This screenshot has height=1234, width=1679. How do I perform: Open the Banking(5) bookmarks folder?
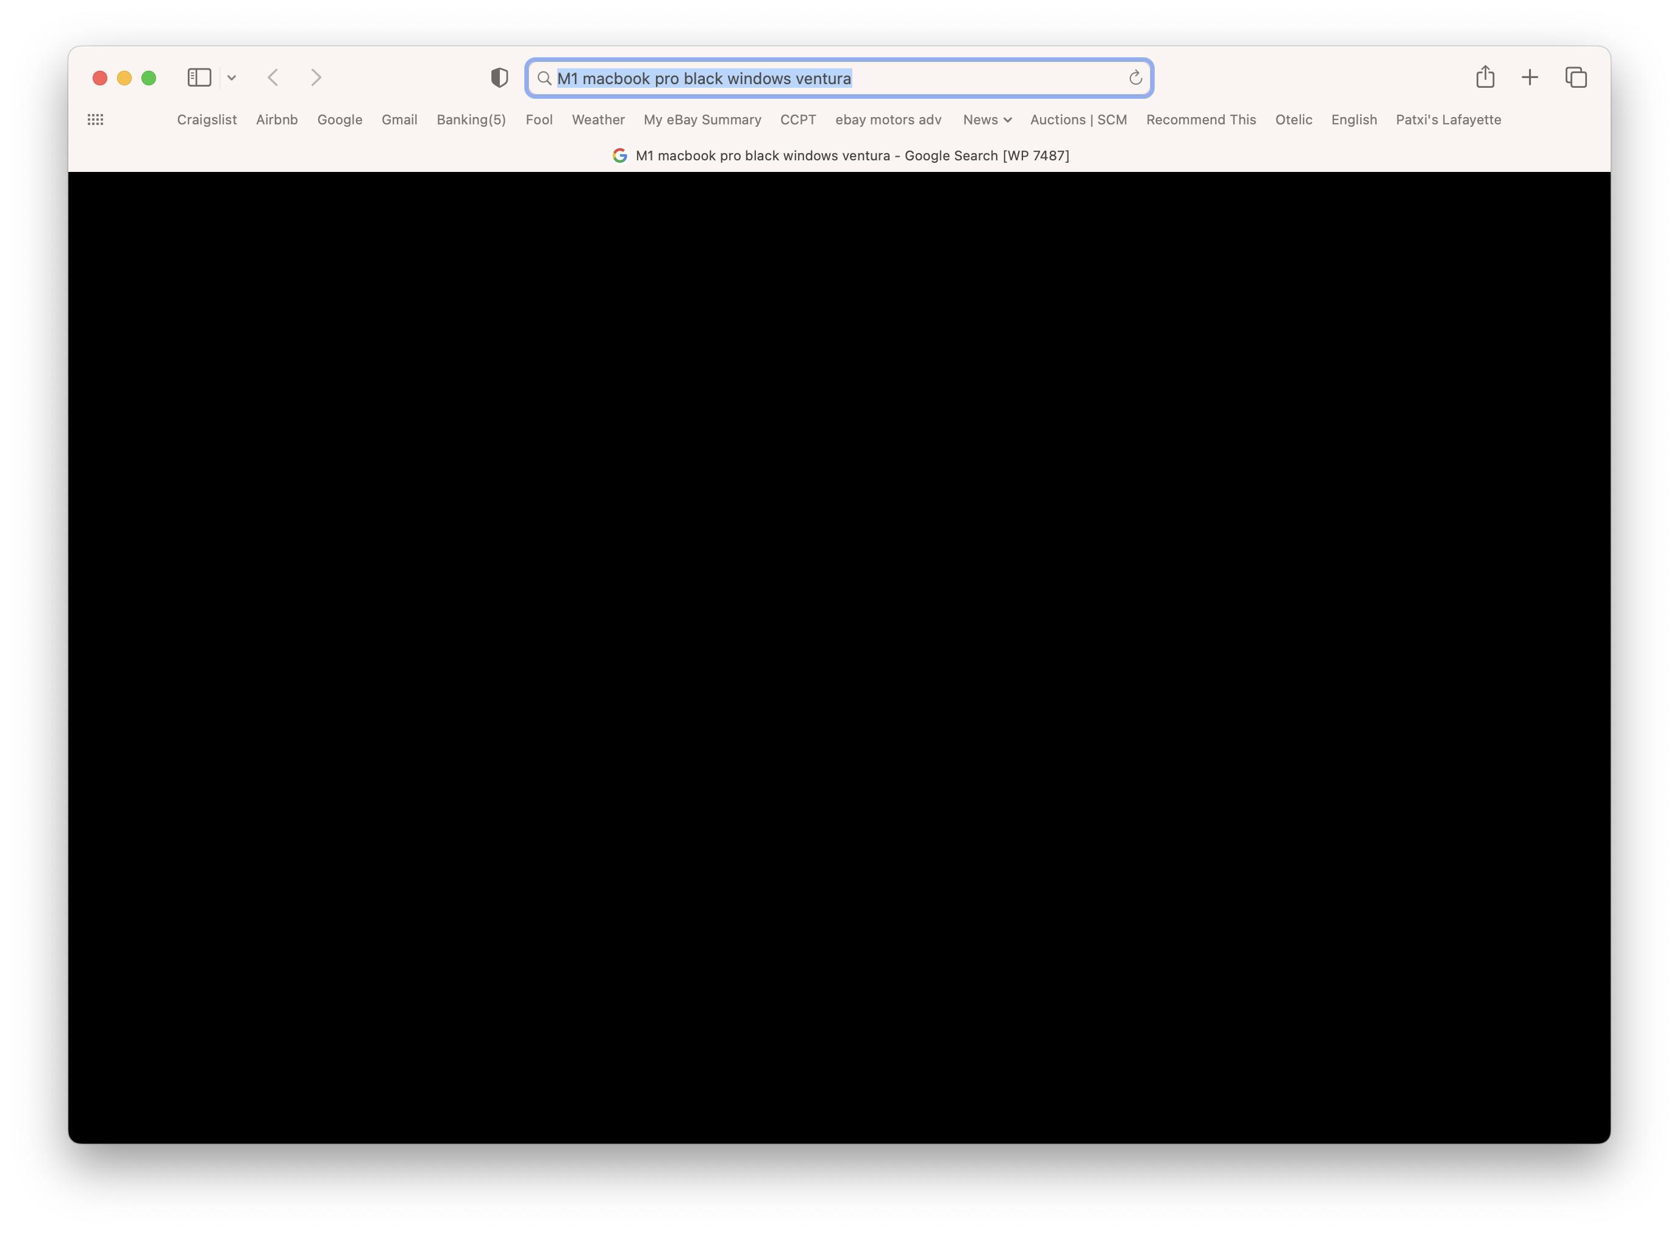[x=471, y=119]
